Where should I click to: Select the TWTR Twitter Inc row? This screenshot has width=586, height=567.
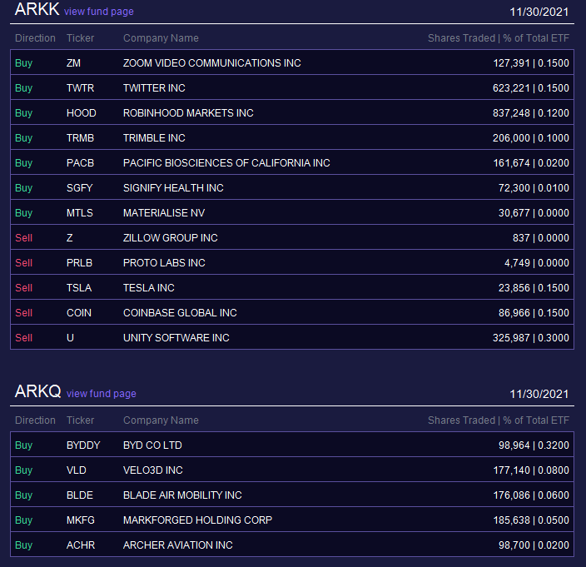coord(292,87)
